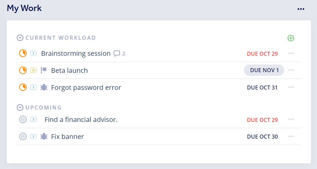The image size is (317, 169).
Task: Toggle in-progress status of Brainstorming session
Action: pyautogui.click(x=23, y=53)
